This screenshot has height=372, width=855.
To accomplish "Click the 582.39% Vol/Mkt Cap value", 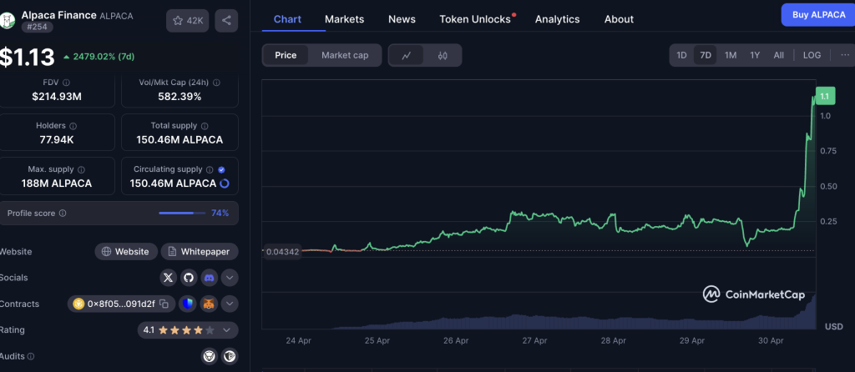I will click(x=180, y=97).
